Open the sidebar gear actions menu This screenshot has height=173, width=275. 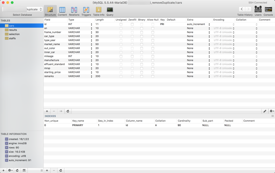[x=10, y=170]
